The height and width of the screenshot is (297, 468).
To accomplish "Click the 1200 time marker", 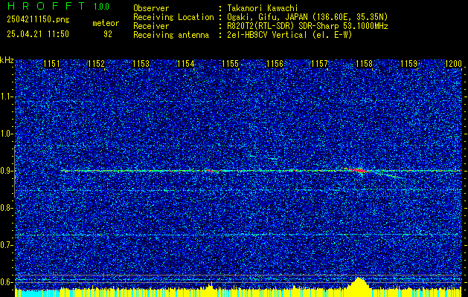I will click(x=453, y=64).
